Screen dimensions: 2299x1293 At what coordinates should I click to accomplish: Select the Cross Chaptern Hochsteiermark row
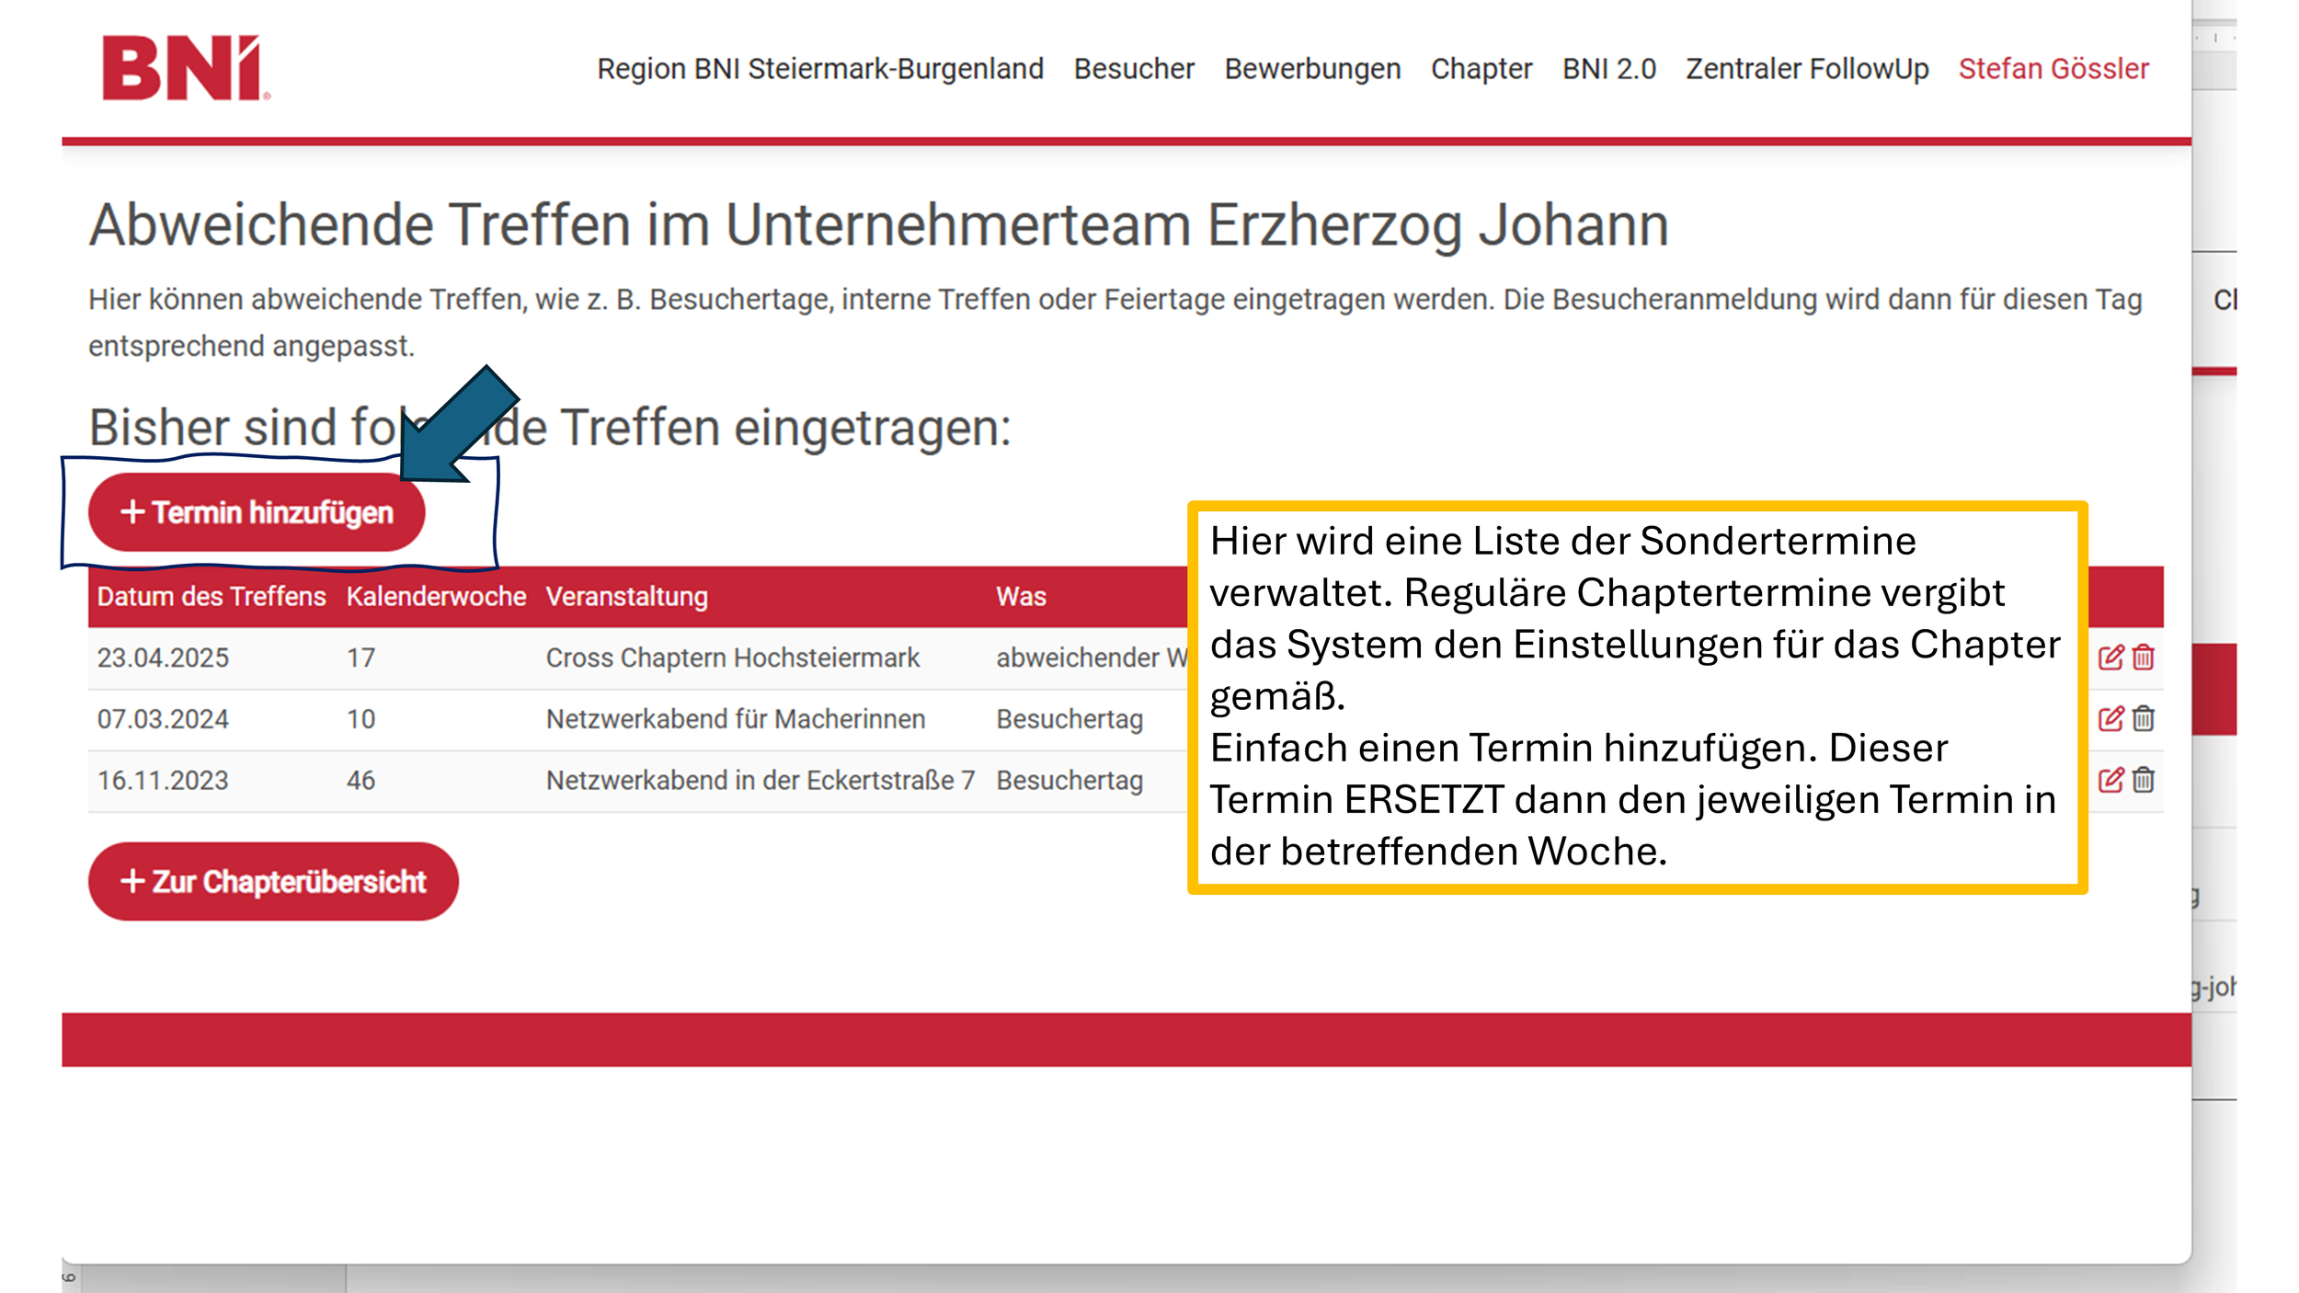point(732,658)
